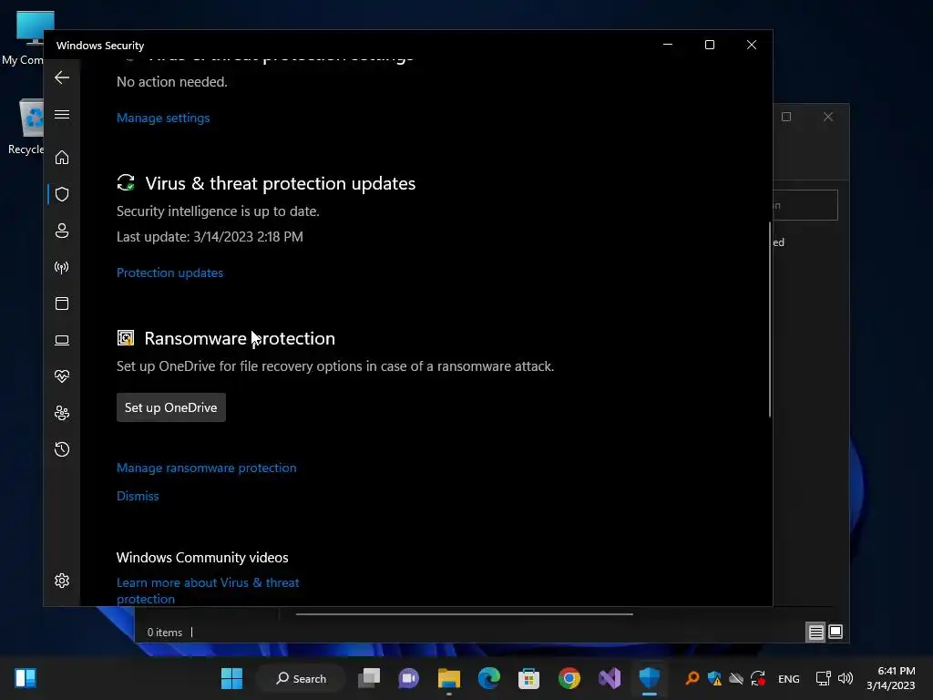Click Windows Community videos heading
Screen dimensions: 933x700
(202, 558)
